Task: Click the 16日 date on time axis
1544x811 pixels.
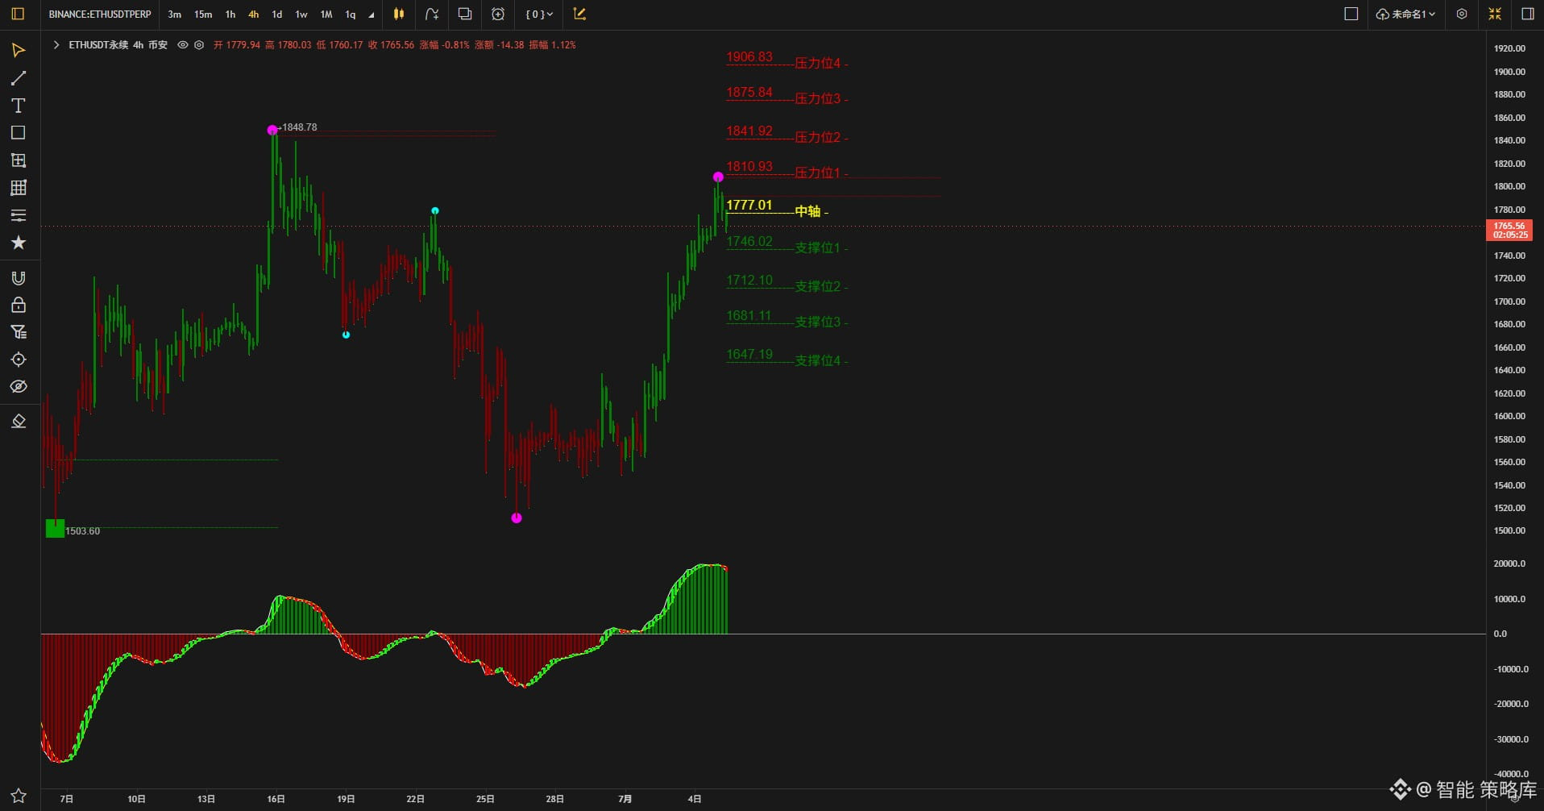Action: point(276,799)
